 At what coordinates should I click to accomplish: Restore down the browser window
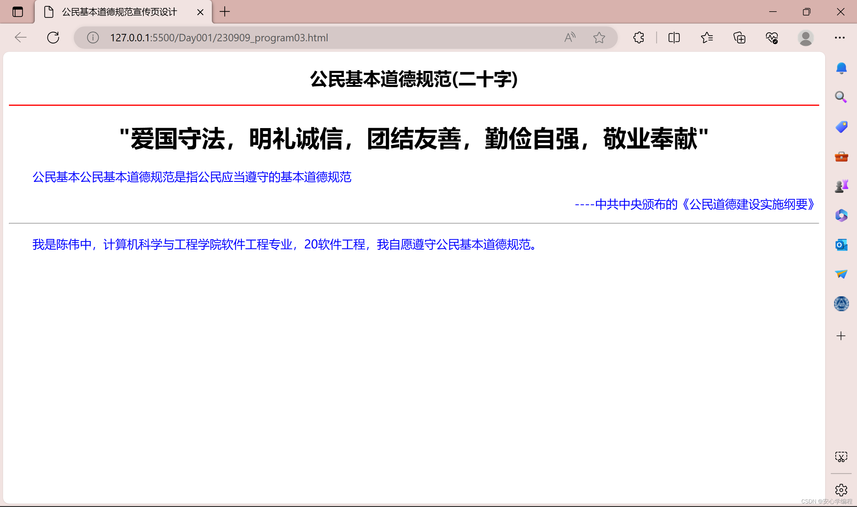(x=806, y=12)
